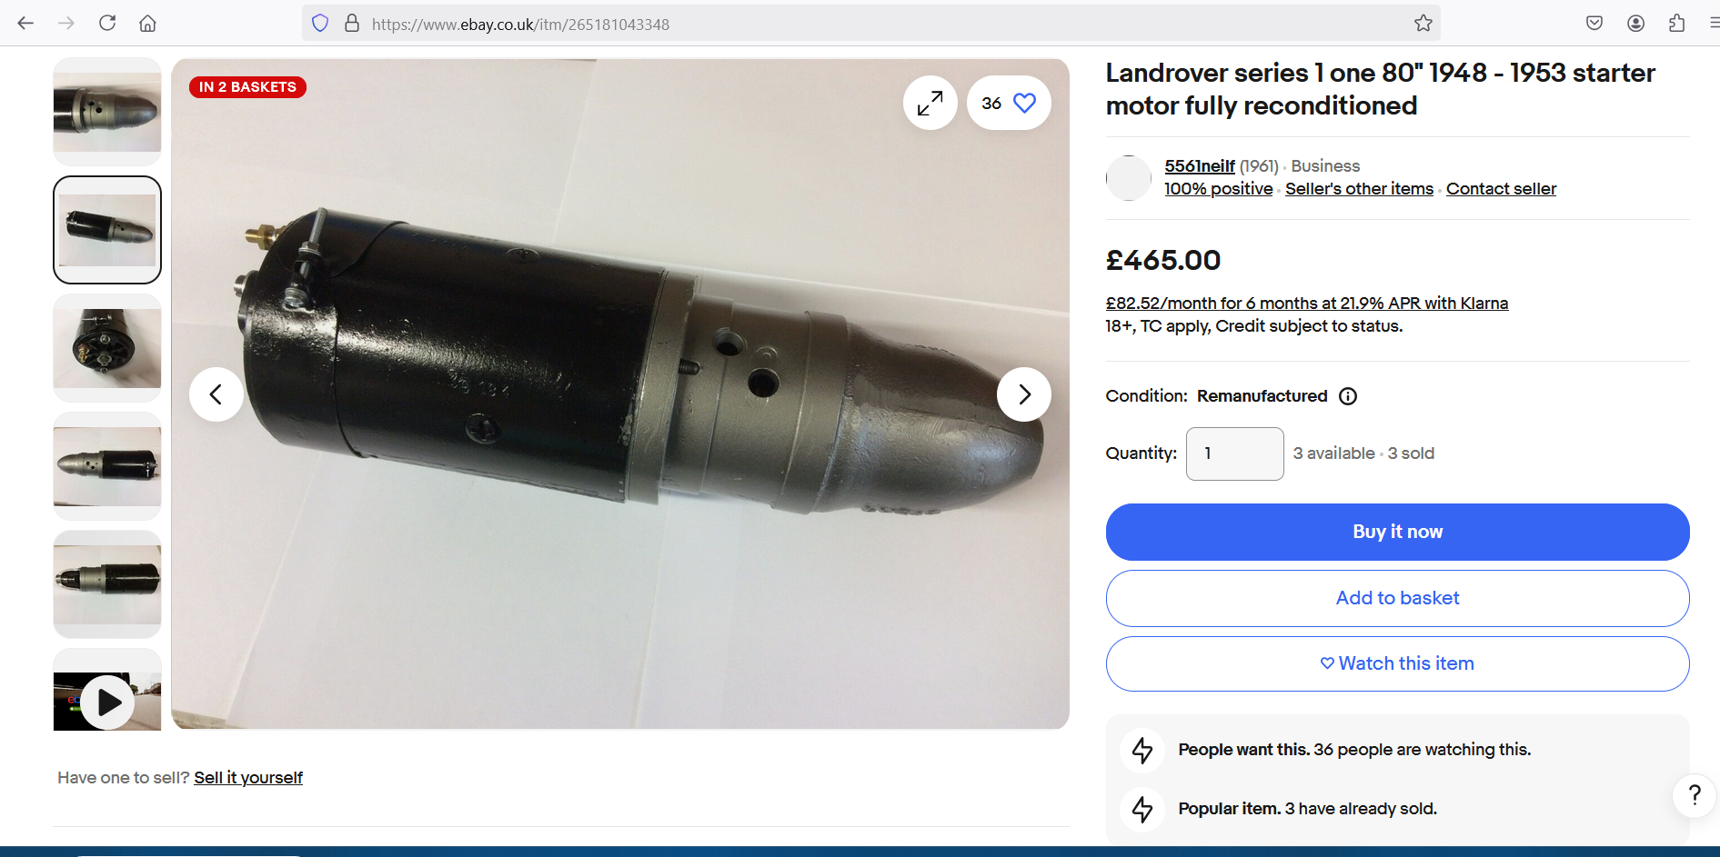Open the help question mark button
The image size is (1720, 857).
tap(1695, 796)
